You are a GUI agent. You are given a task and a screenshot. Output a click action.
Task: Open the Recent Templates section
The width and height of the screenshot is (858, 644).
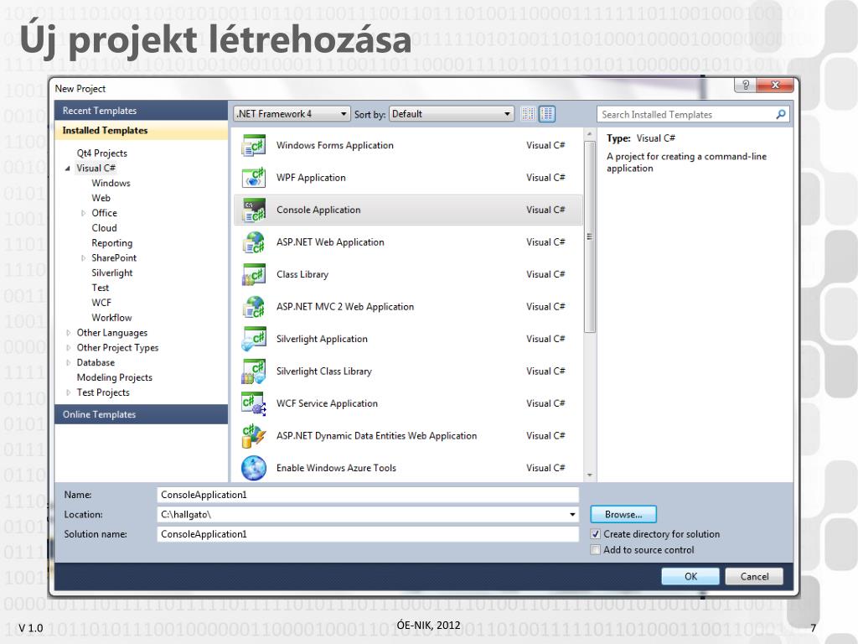(141, 111)
